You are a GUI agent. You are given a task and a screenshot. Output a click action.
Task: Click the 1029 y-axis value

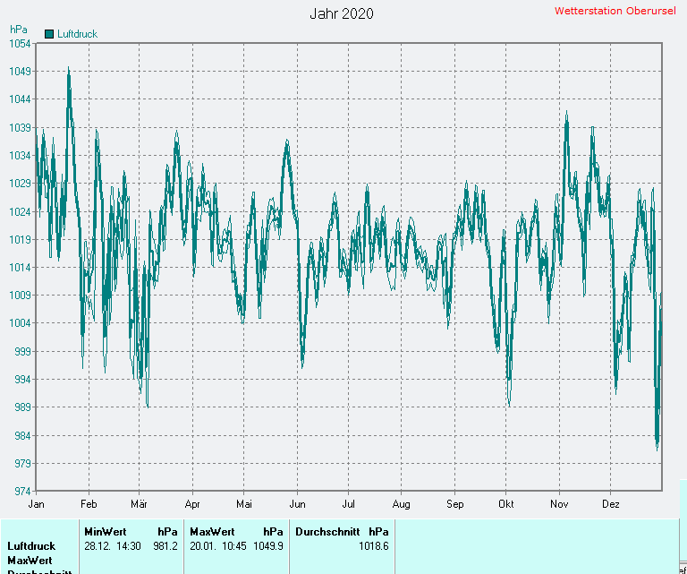(x=21, y=184)
